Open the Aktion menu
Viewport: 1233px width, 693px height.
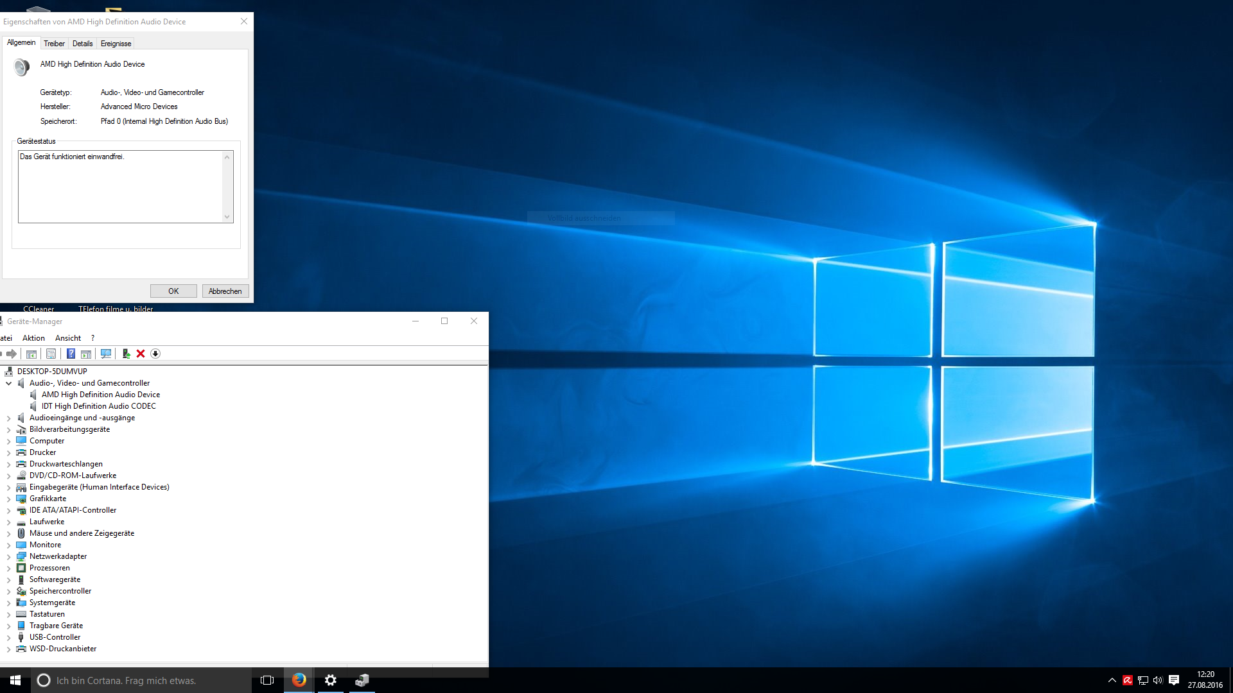33,338
